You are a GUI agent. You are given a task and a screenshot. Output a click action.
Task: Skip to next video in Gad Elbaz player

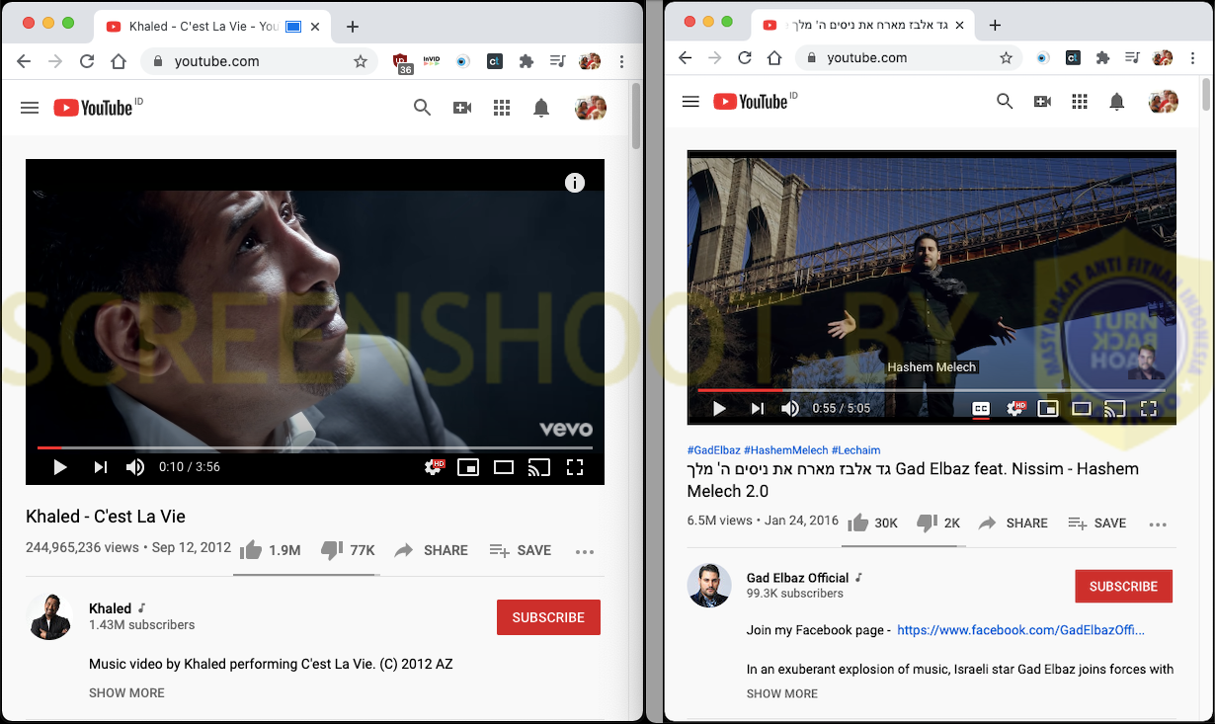(x=758, y=408)
